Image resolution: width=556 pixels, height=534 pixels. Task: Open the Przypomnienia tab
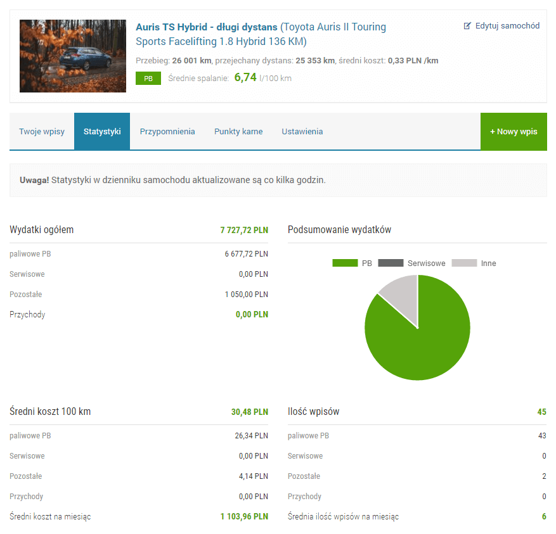167,132
